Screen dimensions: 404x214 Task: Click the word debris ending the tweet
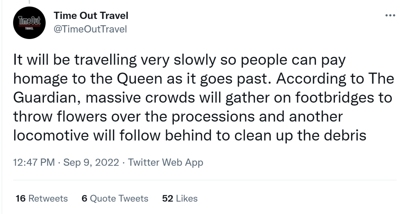pyautogui.click(x=347, y=135)
